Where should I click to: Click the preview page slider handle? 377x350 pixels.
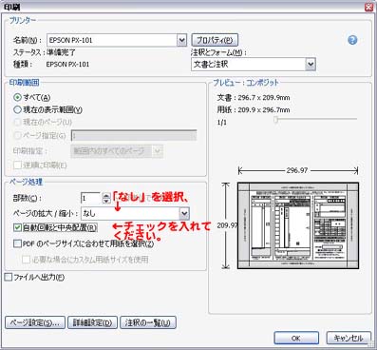point(275,120)
